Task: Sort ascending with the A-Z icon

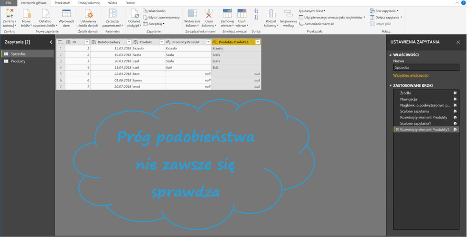Action: click(256, 11)
